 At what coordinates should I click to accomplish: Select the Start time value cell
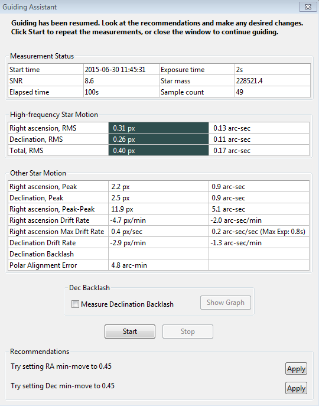pyautogui.click(x=121, y=69)
